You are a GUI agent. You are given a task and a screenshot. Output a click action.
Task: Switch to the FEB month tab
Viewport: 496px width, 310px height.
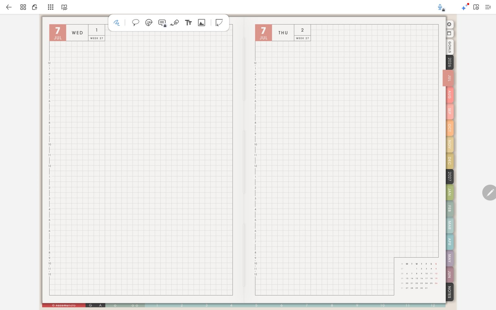449,209
